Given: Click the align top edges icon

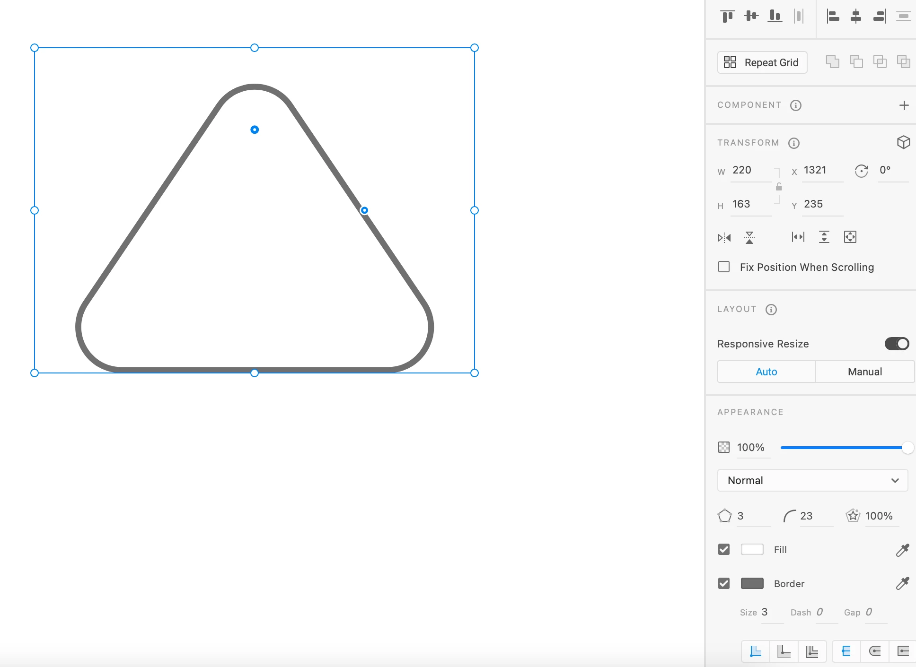Looking at the screenshot, I should pos(727,17).
